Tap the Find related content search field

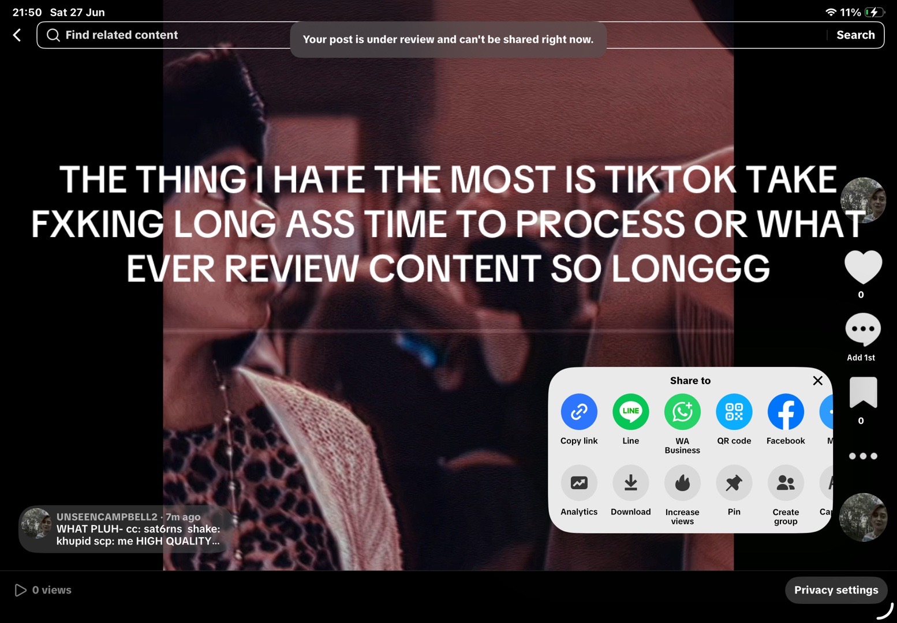tap(460, 35)
